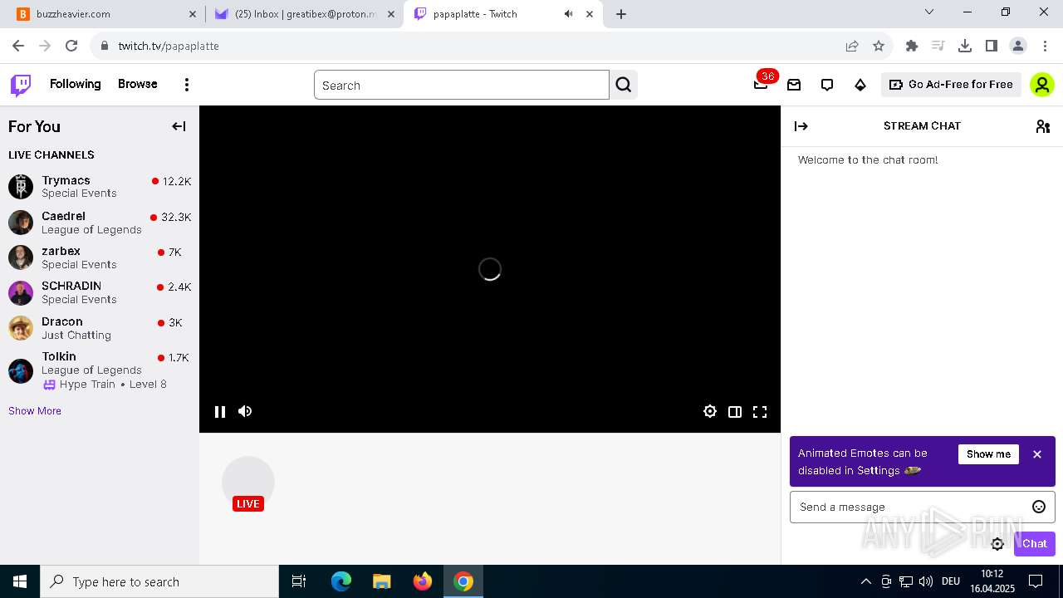Switch to Proton Inbox tab
Viewport: 1063px width, 598px height.
pyautogui.click(x=304, y=14)
